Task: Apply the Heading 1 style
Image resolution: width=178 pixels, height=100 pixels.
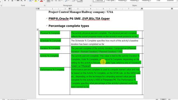Action: point(122,1)
